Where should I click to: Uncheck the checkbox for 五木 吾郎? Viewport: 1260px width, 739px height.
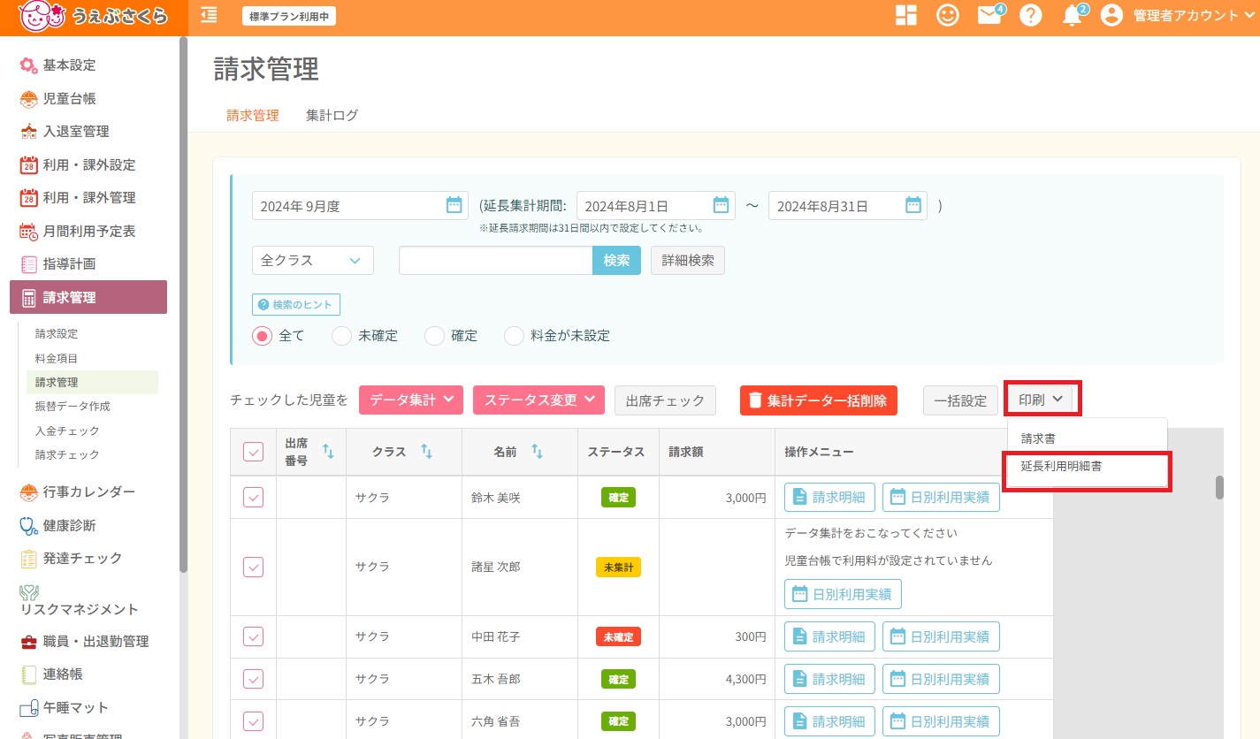[253, 679]
